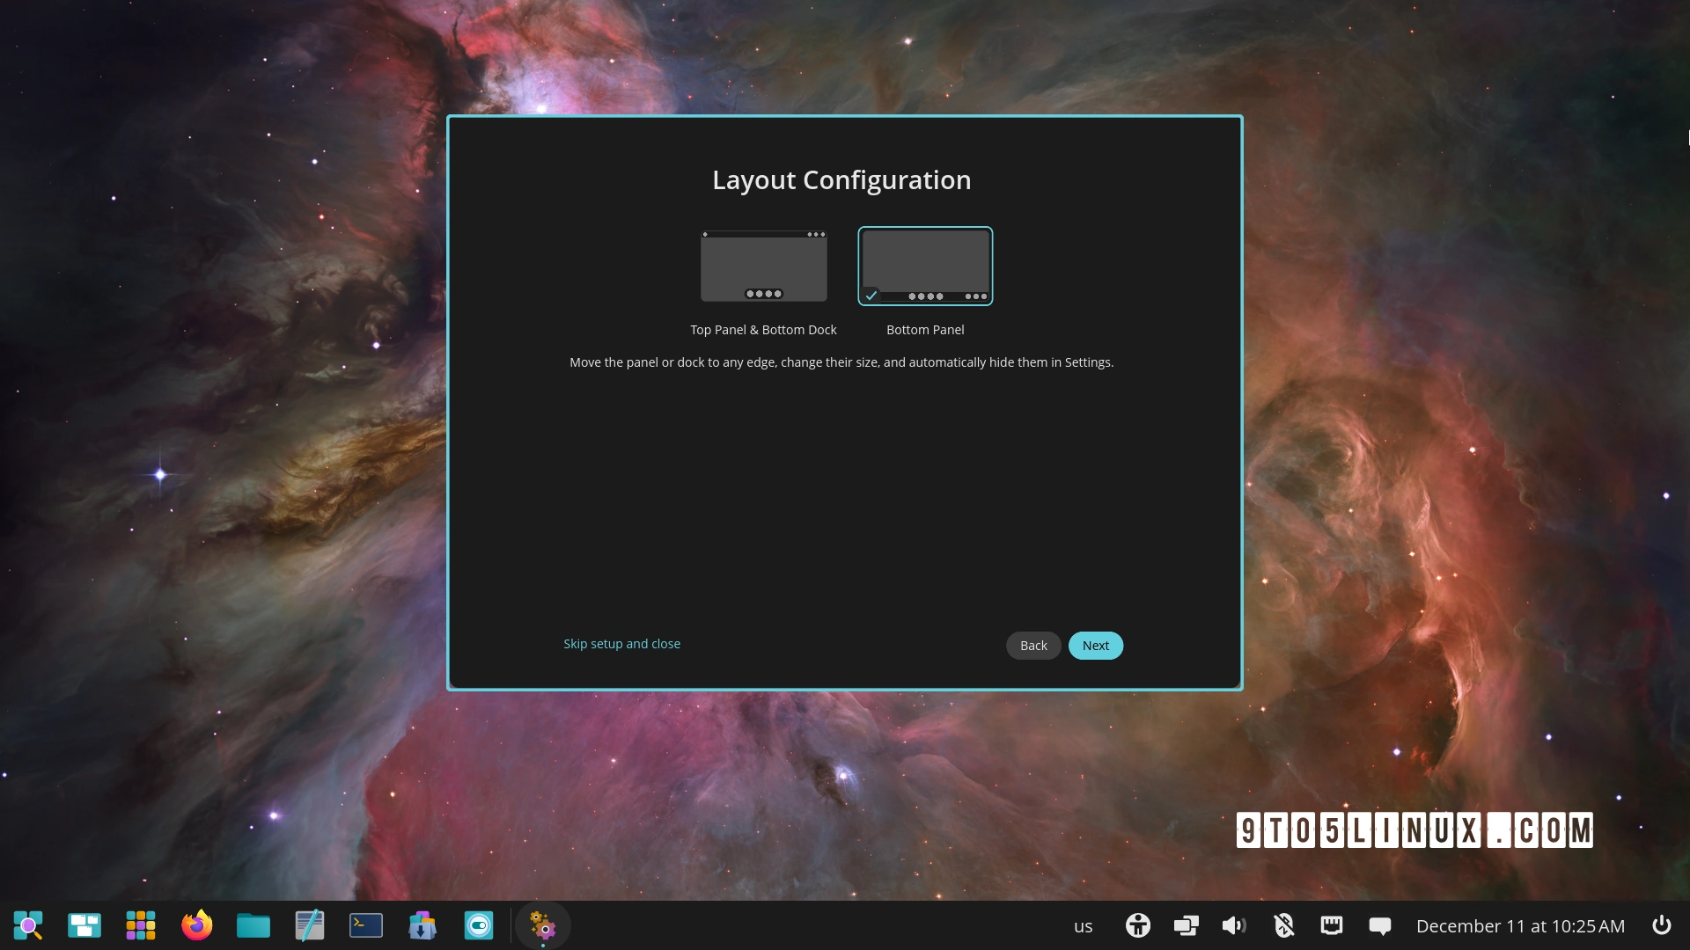Launch the text editor icon
The height and width of the screenshot is (950, 1690).
(310, 925)
